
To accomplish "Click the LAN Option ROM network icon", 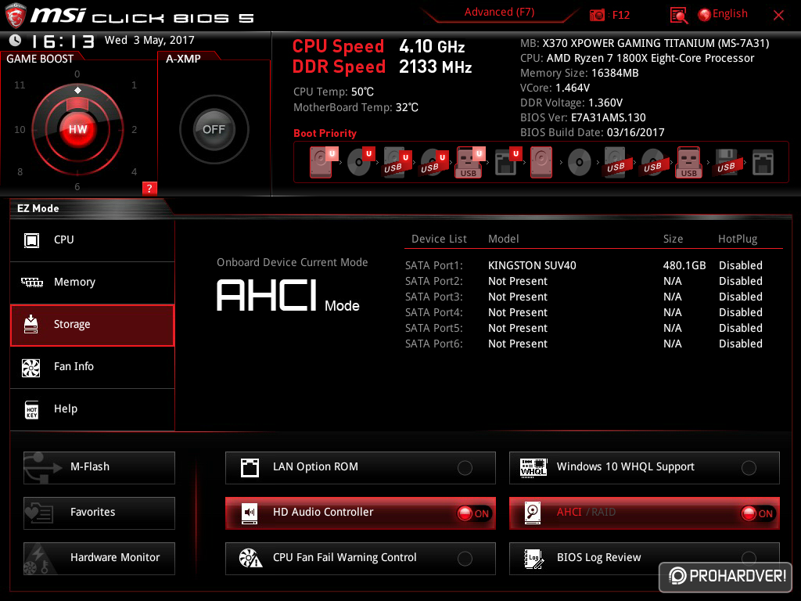I will coord(250,467).
